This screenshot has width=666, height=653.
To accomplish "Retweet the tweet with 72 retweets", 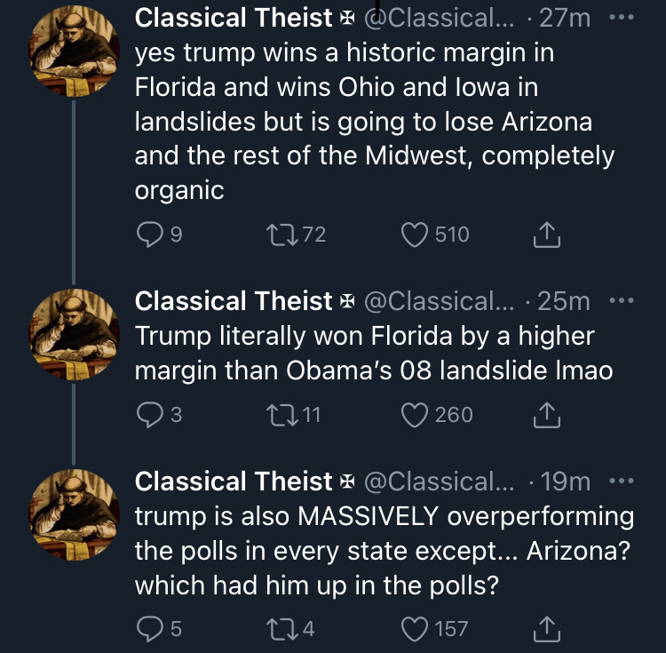I will [281, 235].
